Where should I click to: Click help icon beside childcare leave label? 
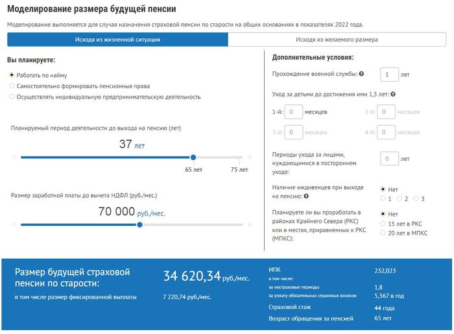[393, 94]
